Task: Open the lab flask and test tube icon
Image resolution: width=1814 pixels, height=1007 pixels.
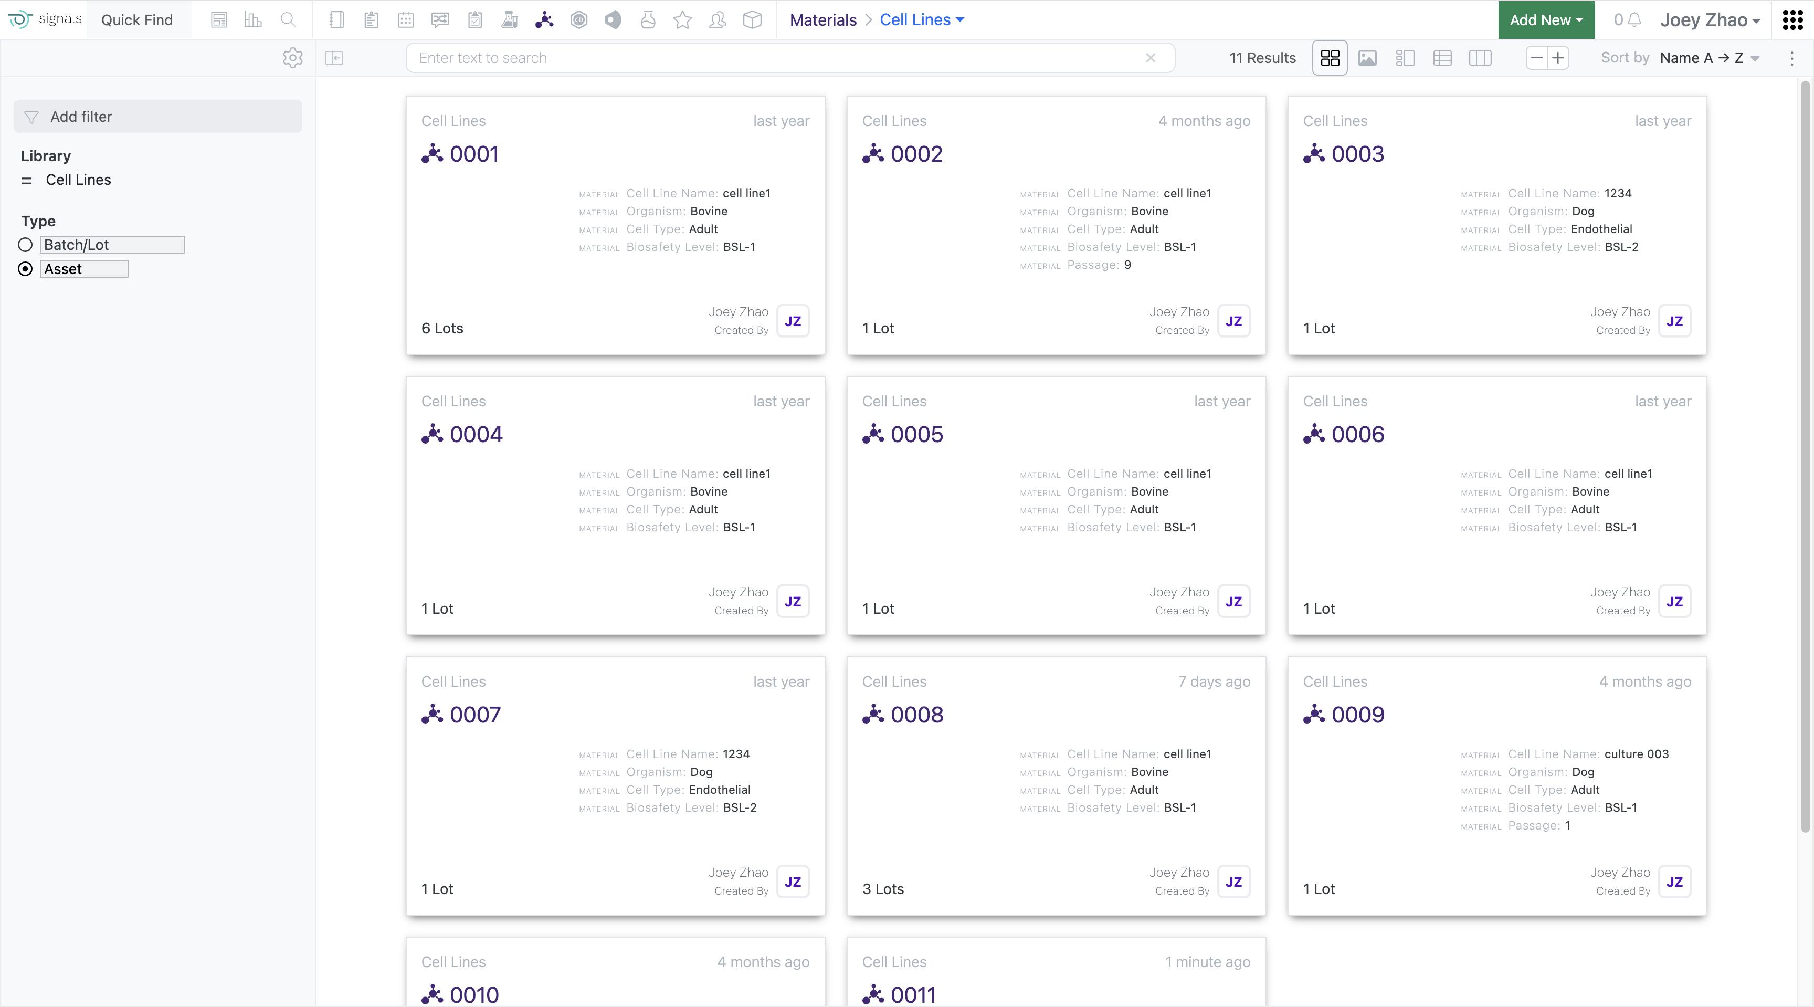Action: 510,20
